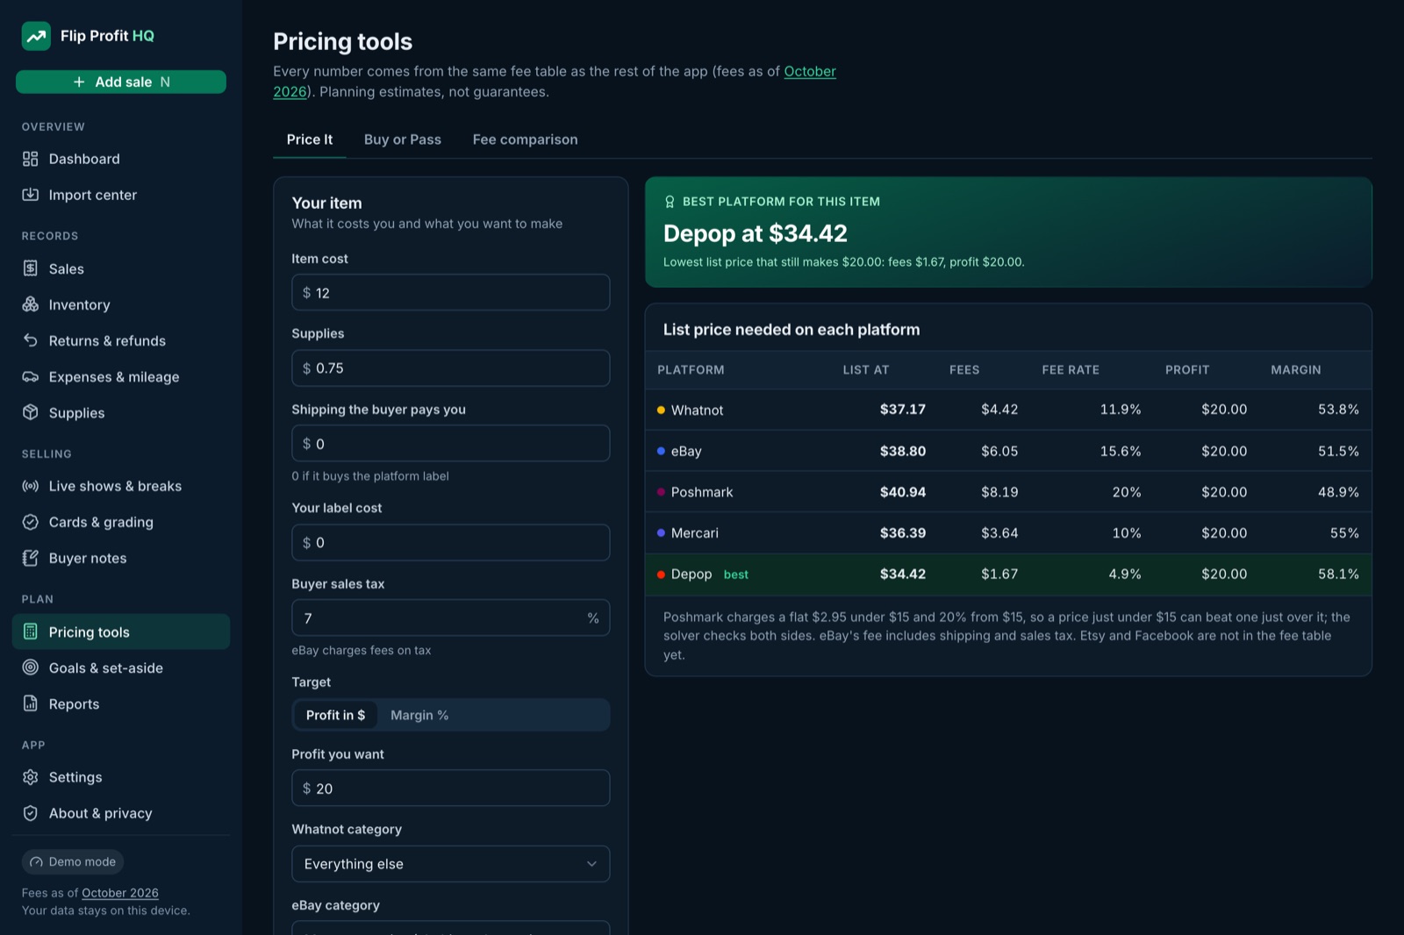Click the Profit you want input field
This screenshot has height=935, width=1404.
pos(450,789)
